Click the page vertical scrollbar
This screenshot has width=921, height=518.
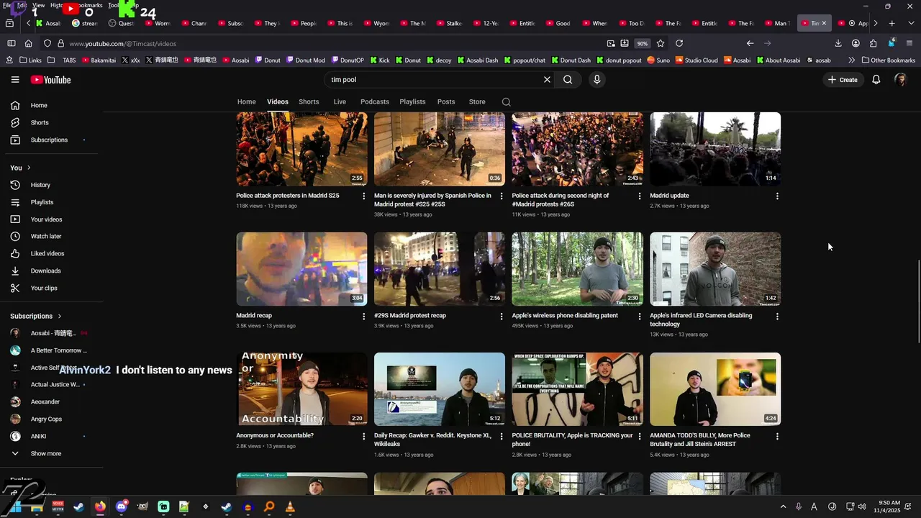click(x=919, y=302)
